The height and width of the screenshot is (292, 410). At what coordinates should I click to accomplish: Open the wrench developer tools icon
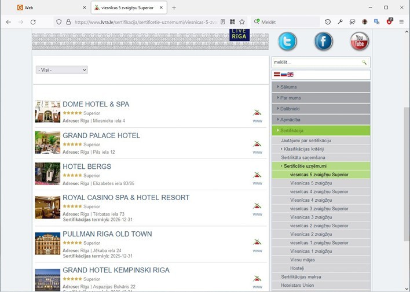340,22
